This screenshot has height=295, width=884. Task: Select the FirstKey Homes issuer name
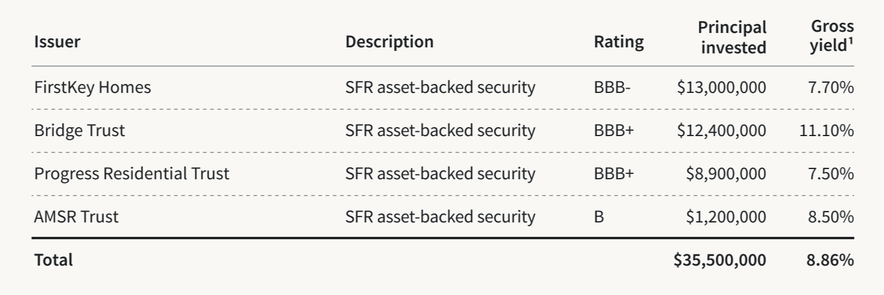(x=93, y=88)
